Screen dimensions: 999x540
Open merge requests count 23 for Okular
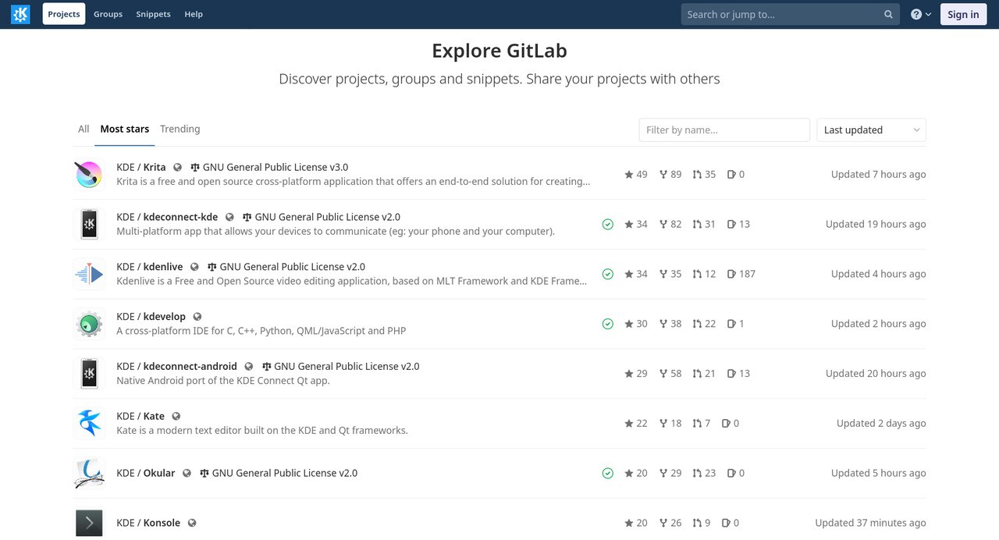[x=704, y=473]
